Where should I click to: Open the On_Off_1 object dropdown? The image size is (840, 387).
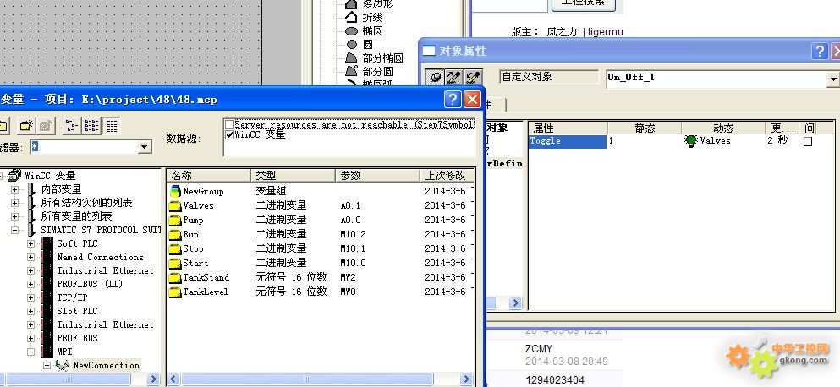coord(833,79)
